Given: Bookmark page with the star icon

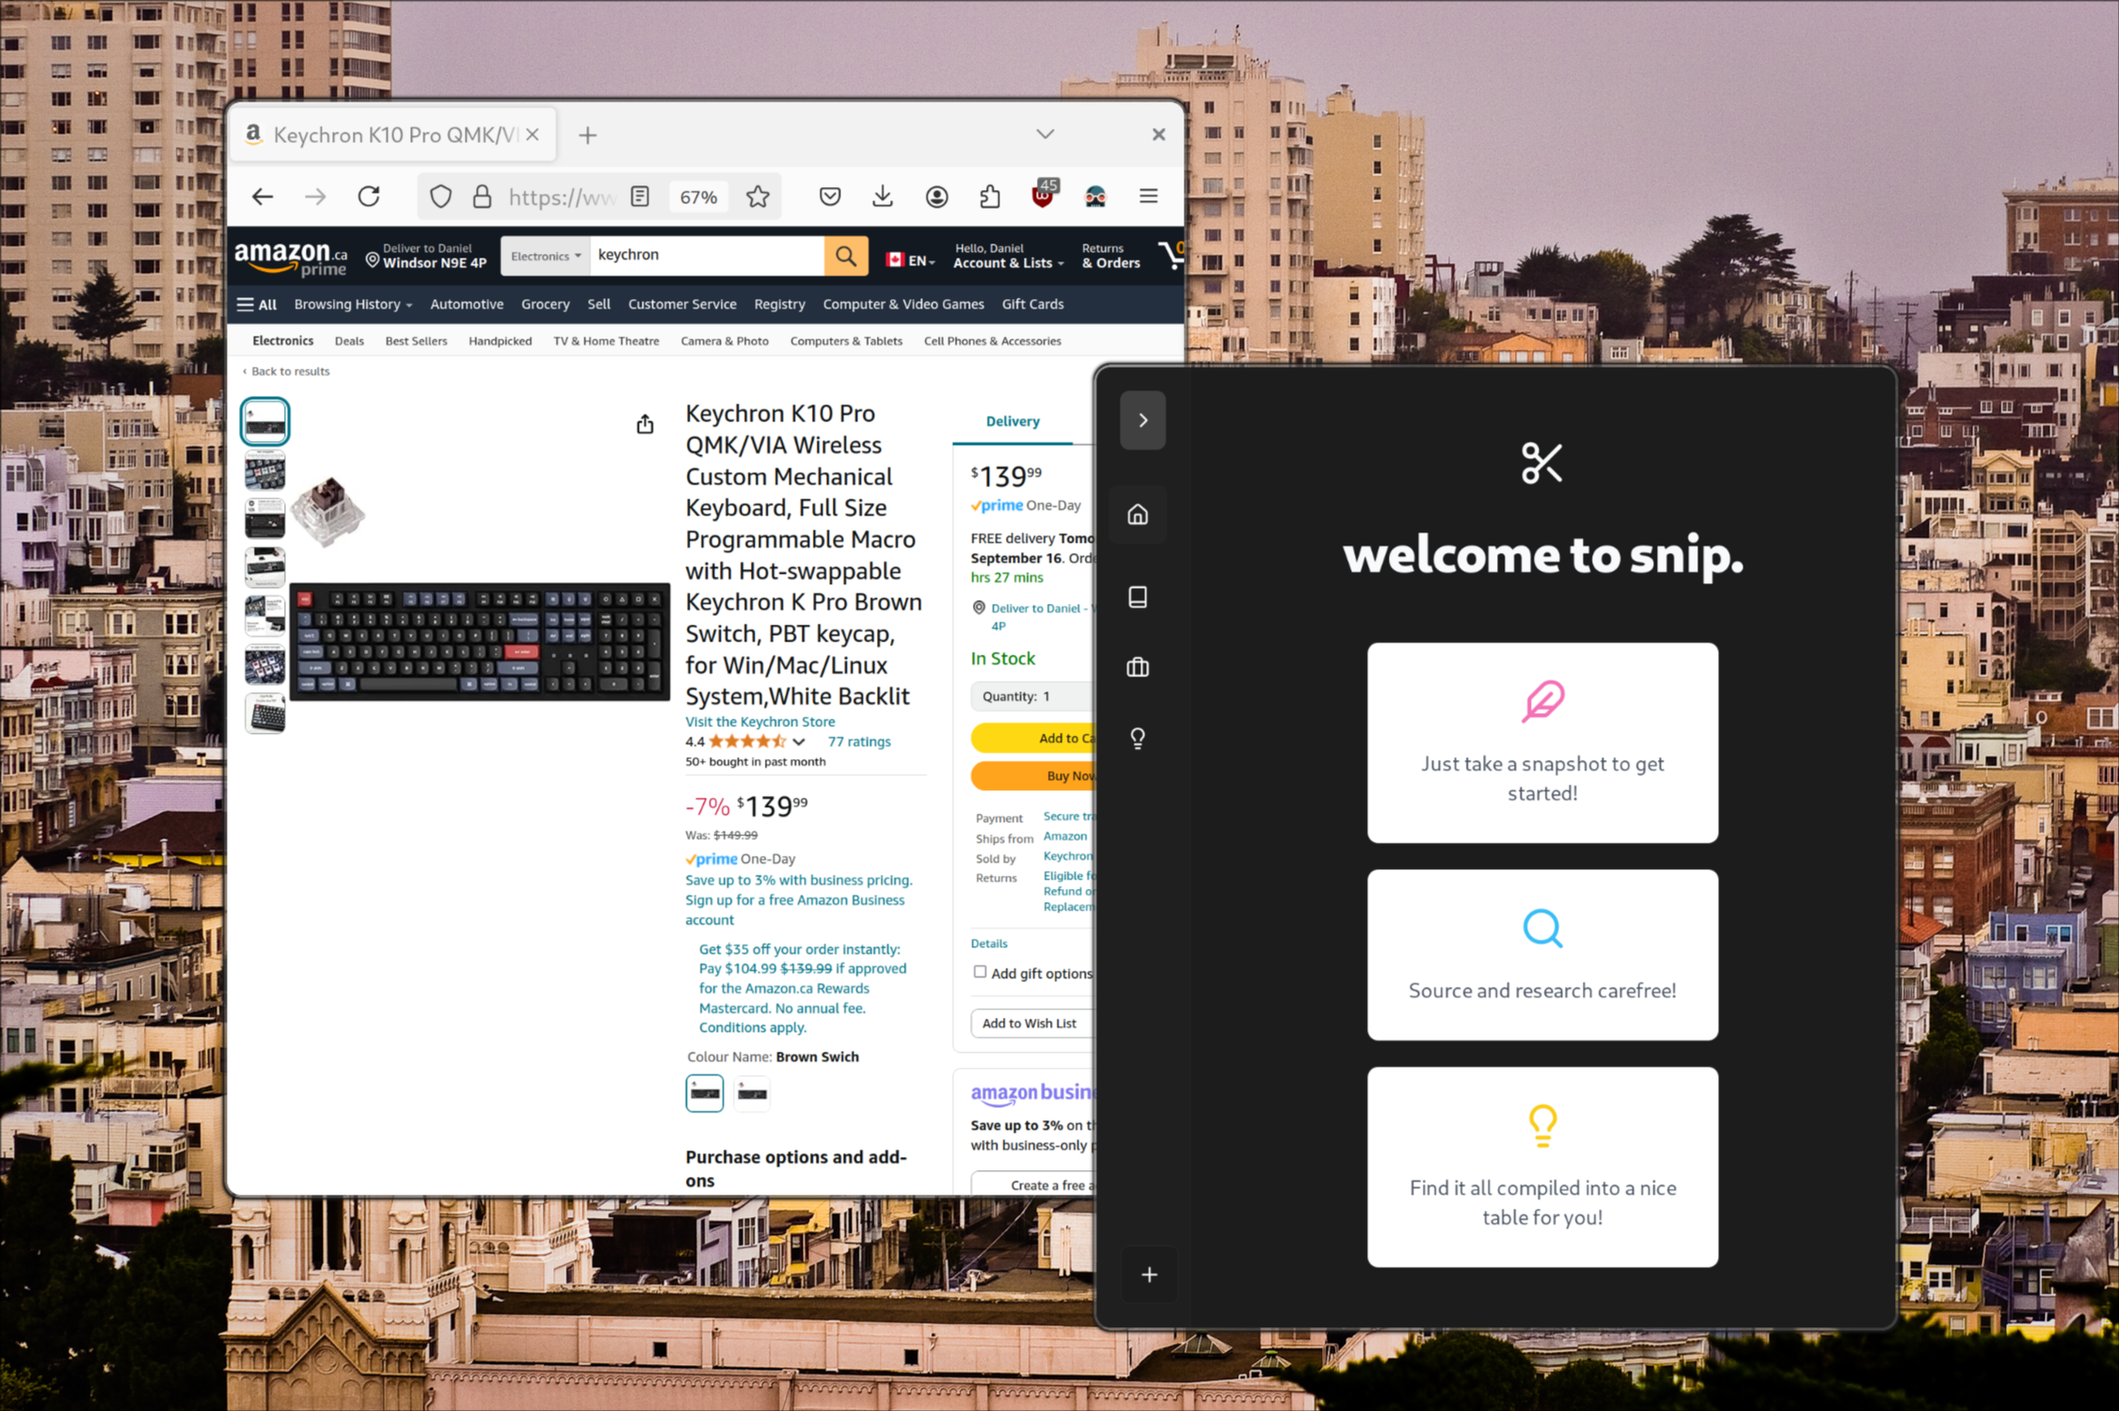Looking at the screenshot, I should [x=757, y=197].
